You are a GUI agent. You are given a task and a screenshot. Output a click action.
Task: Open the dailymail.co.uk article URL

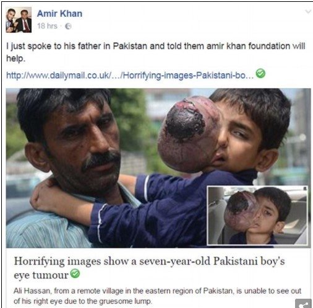[130, 76]
